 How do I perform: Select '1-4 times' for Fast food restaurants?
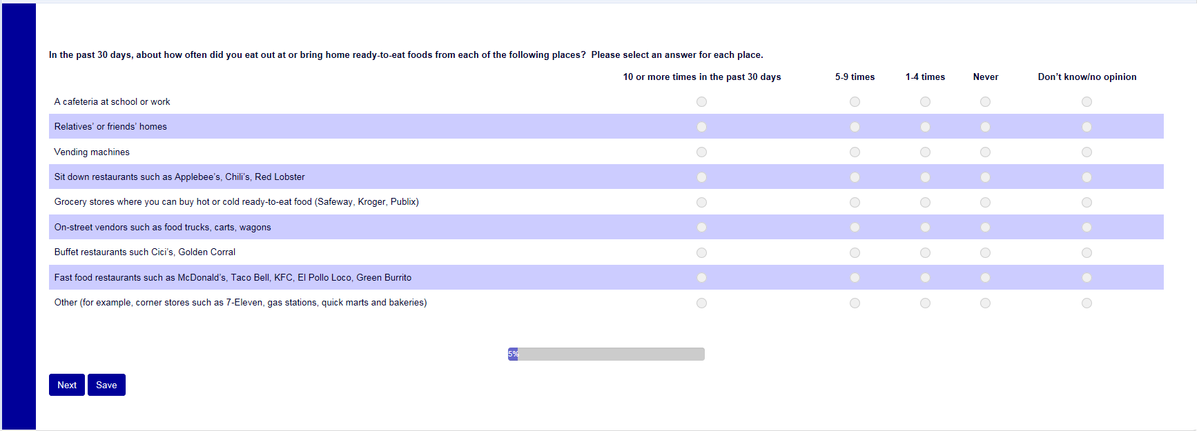click(925, 278)
